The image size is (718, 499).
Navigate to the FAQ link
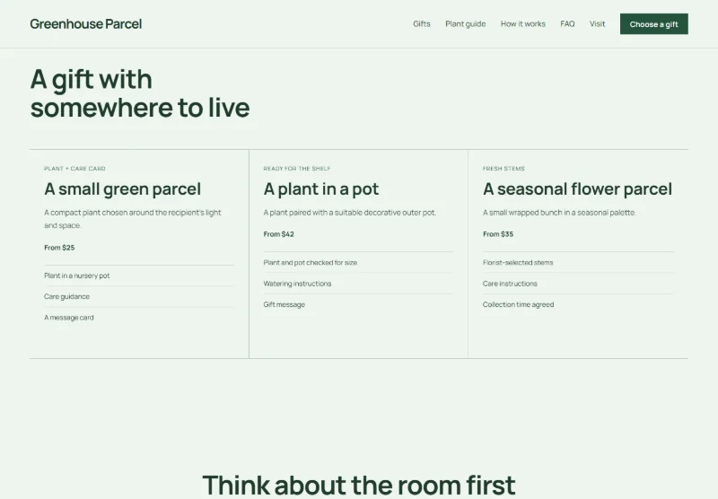click(x=567, y=24)
